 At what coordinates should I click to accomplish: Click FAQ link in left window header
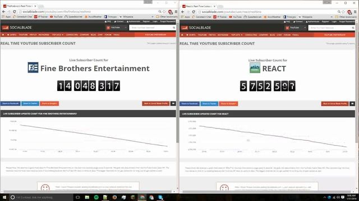[108, 21]
